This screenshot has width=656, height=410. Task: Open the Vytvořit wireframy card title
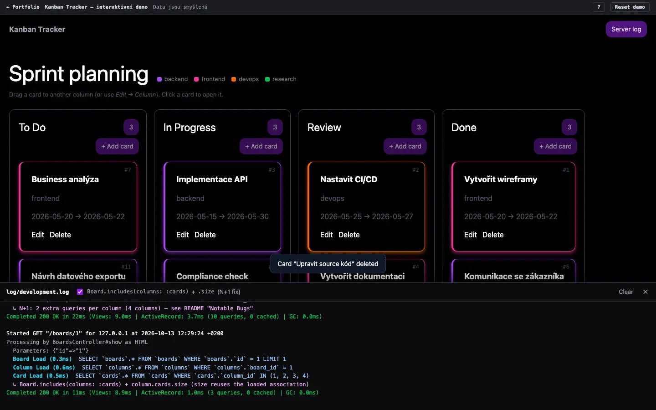501,179
